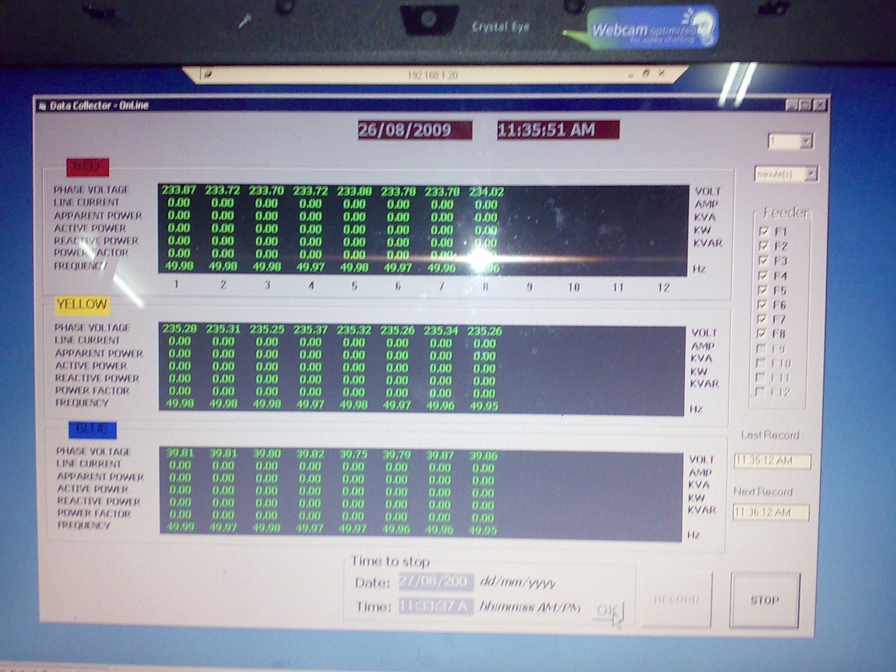
Task: Uncheck feeder F4
Action: [x=763, y=276]
